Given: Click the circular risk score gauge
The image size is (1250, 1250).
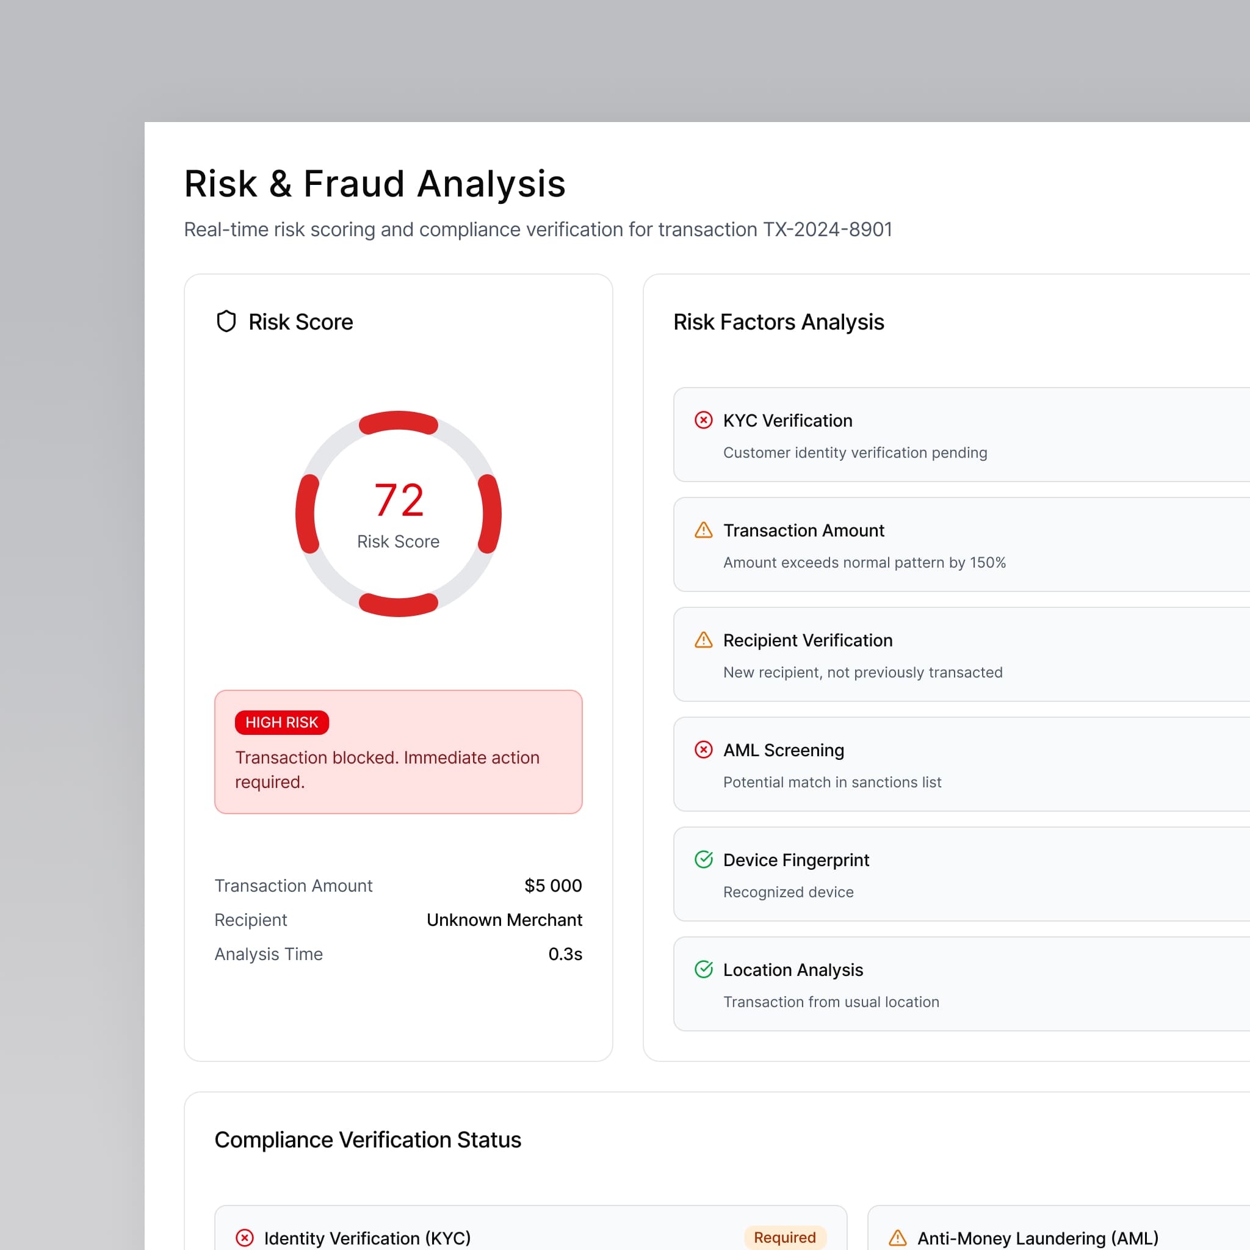Looking at the screenshot, I should pyautogui.click(x=399, y=514).
